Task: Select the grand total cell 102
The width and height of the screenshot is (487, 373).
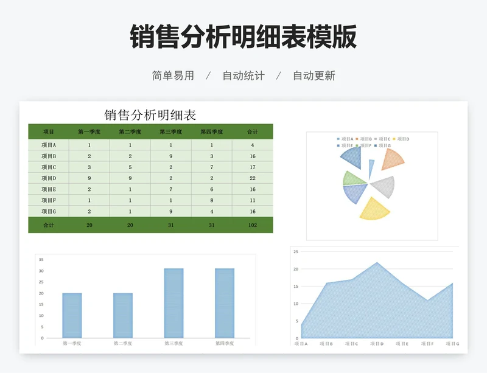Action: pyautogui.click(x=253, y=225)
